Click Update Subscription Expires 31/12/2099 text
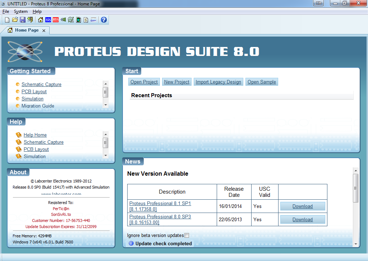The image size is (368, 261). tap(61, 227)
